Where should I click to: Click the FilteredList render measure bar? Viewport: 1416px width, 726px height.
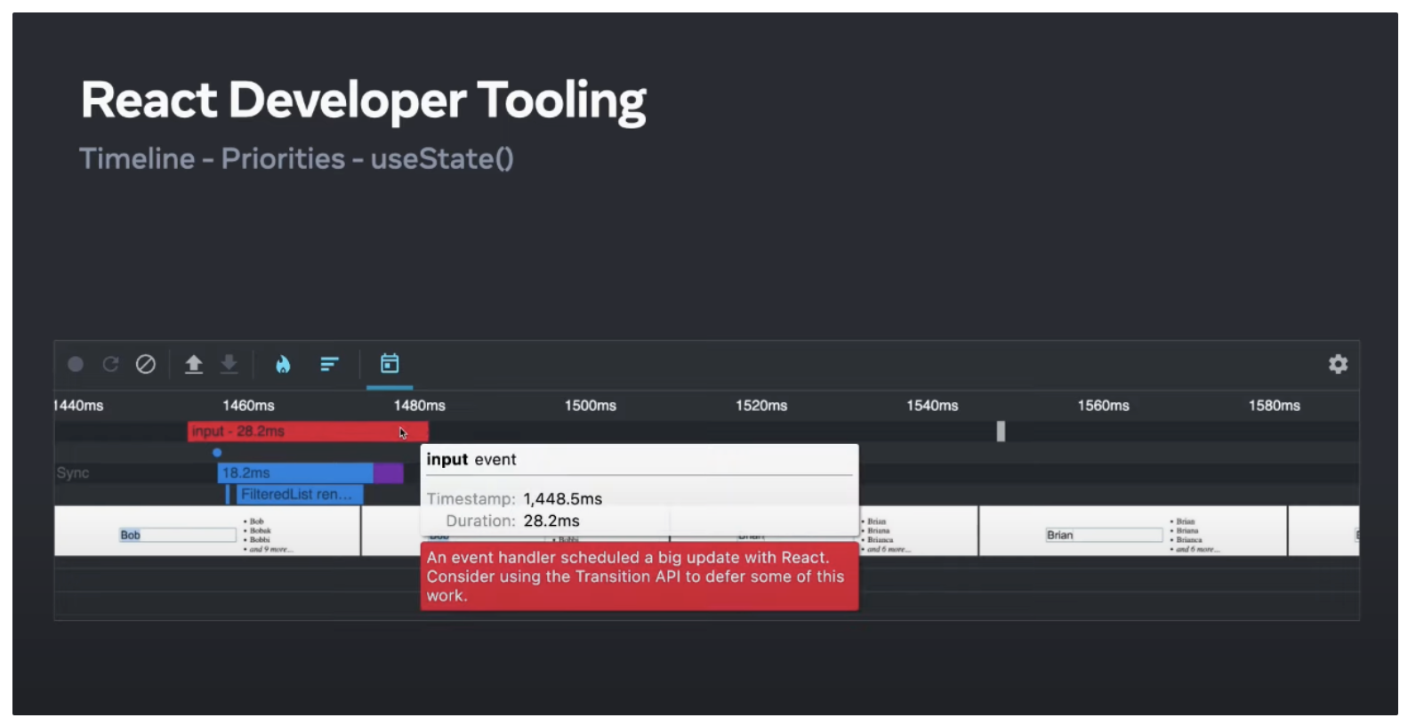(298, 494)
